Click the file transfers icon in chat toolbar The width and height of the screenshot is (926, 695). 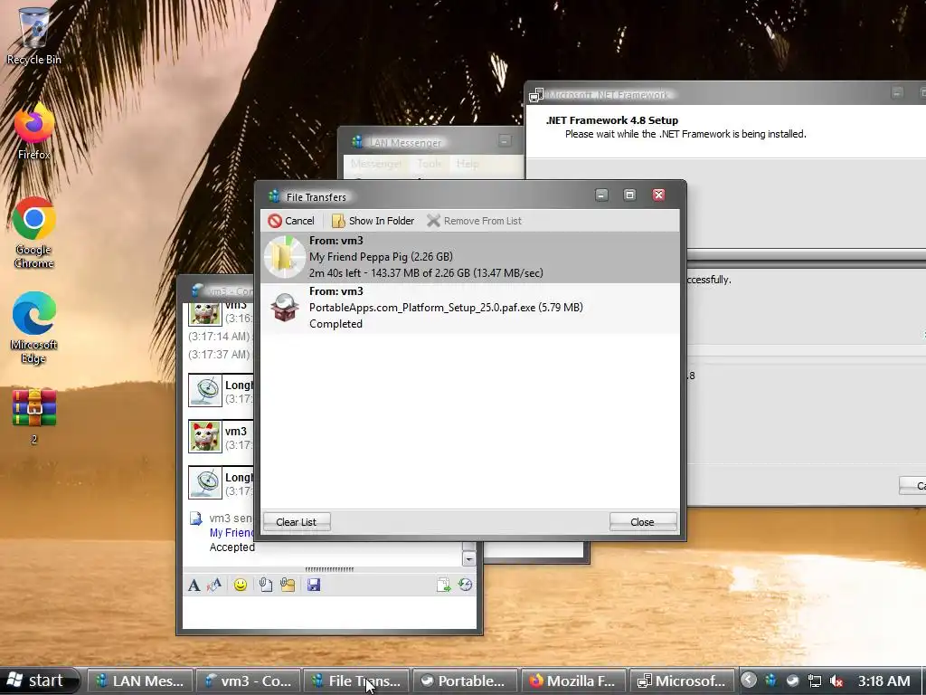tap(443, 586)
